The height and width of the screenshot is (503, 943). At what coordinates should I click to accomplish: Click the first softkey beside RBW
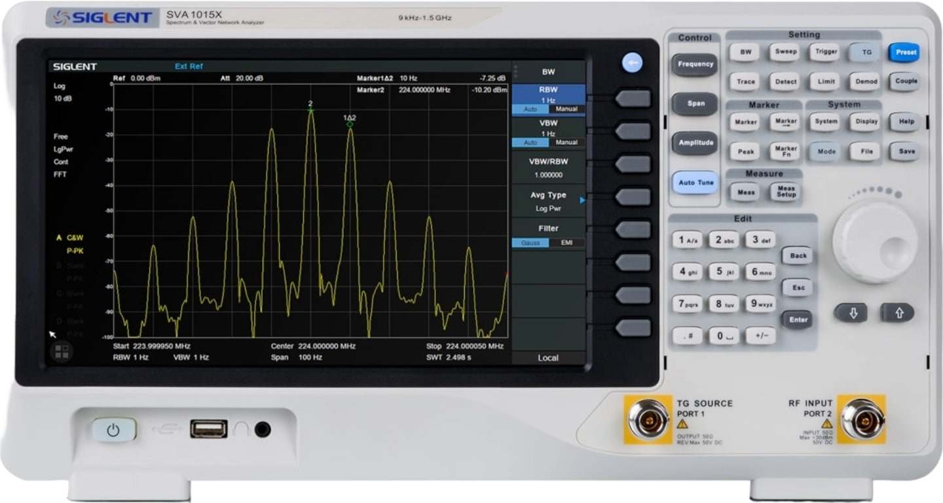pyautogui.click(x=633, y=99)
